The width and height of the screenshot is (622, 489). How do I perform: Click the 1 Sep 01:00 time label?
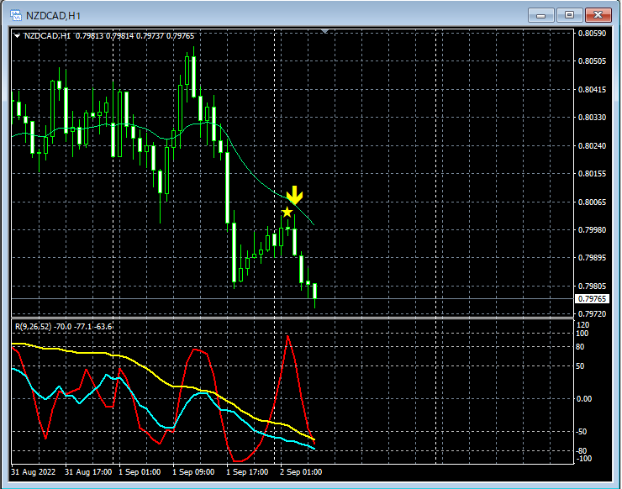click(x=140, y=472)
